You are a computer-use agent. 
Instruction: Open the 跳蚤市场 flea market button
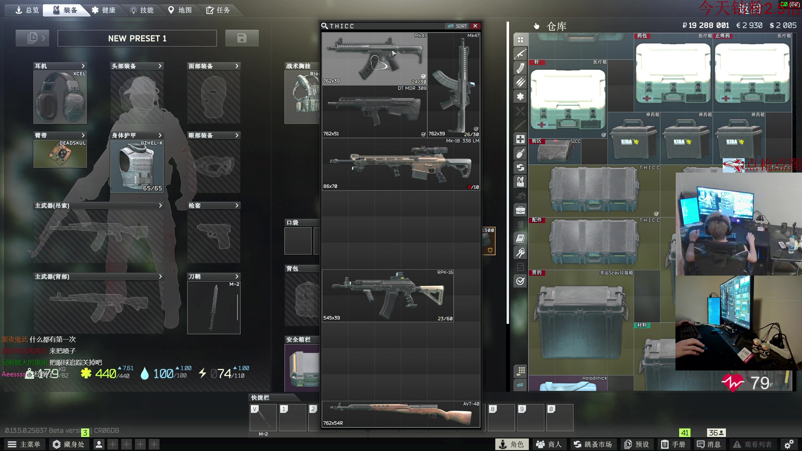(593, 444)
